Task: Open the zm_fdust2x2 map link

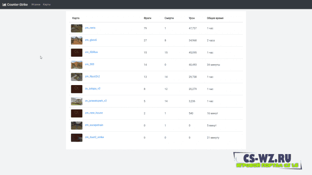Action: pos(92,76)
